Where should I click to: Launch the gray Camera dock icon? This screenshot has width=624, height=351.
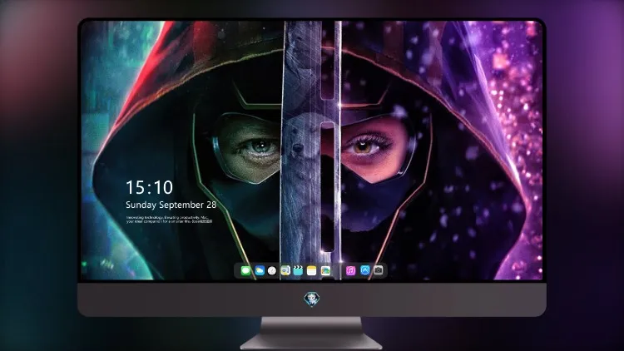(379, 270)
